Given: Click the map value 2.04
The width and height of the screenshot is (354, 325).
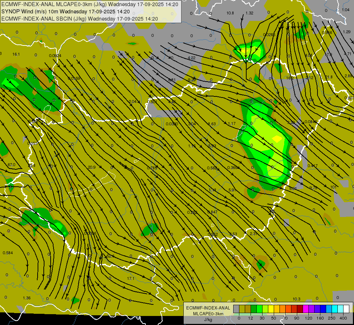Looking at the screenshot, I should click(133, 102).
